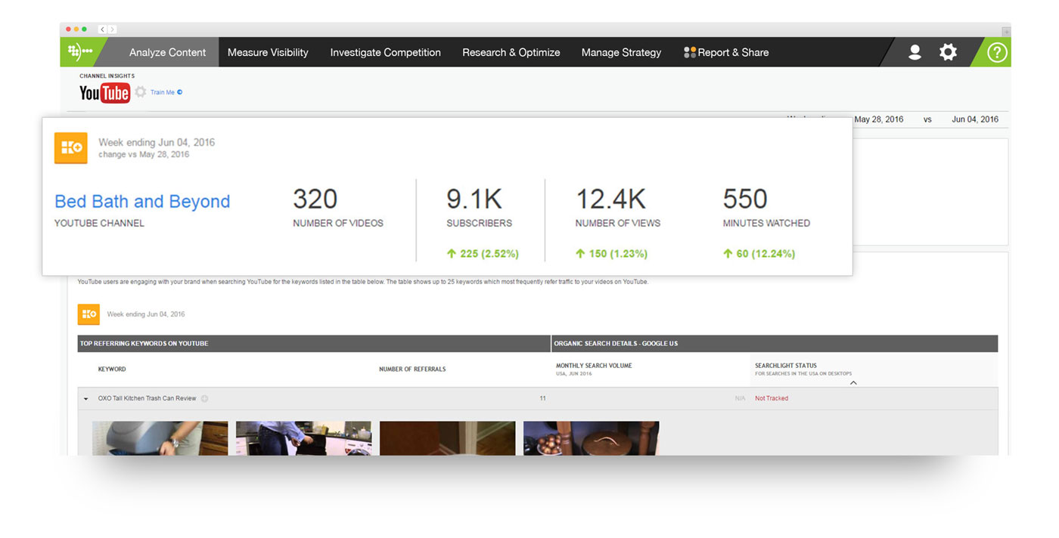Screen dimensions: 1059x538
Task: Open the user profile icon
Action: click(915, 52)
